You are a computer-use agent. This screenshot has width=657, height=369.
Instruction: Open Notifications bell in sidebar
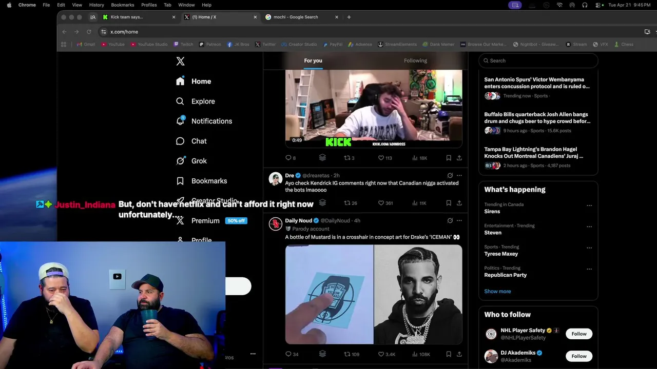click(x=204, y=121)
